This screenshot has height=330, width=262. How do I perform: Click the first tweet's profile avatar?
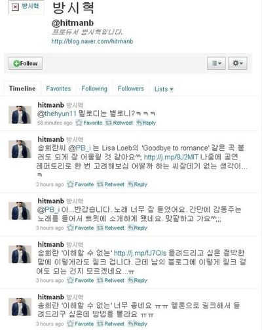(x=20, y=115)
